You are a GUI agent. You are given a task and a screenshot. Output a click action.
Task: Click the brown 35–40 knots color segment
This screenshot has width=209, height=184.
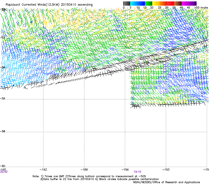pos(178,3)
